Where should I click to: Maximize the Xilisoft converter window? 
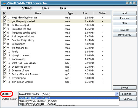131,3
